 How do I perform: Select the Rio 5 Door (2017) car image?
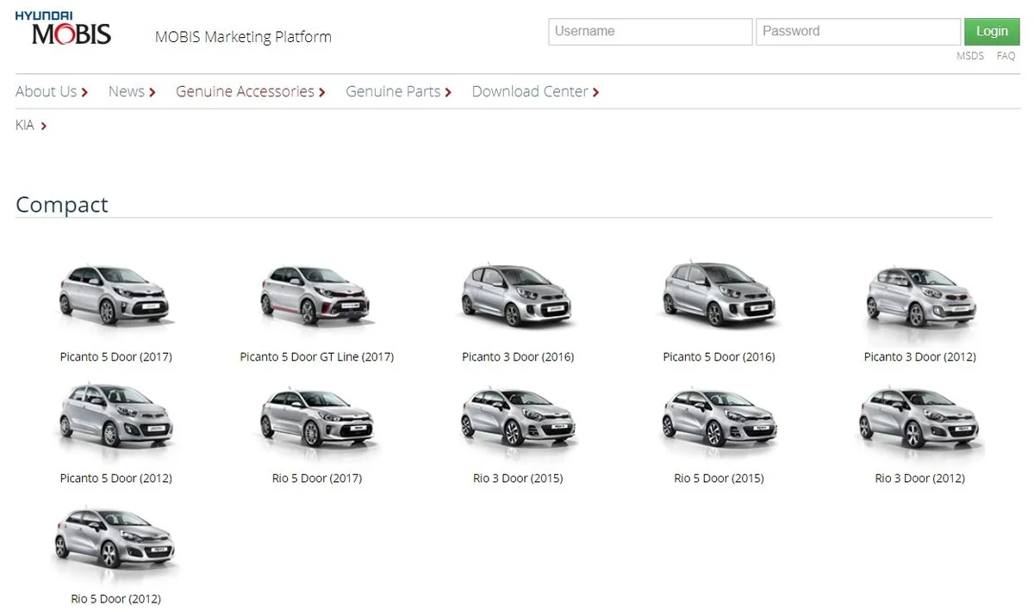click(316, 421)
